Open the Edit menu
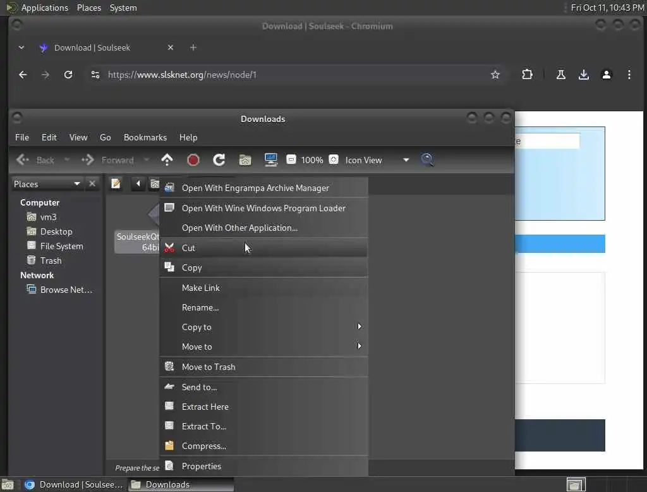The height and width of the screenshot is (492, 647). pyautogui.click(x=49, y=137)
